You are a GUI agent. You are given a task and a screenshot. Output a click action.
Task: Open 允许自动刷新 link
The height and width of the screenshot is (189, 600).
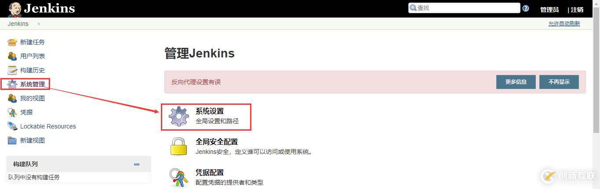pyautogui.click(x=564, y=24)
